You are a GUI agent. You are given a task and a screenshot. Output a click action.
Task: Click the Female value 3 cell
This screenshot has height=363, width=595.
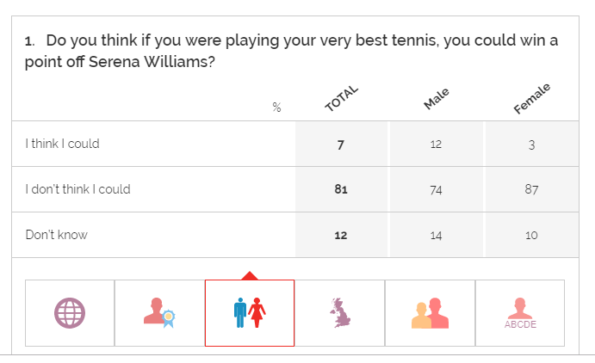531,144
